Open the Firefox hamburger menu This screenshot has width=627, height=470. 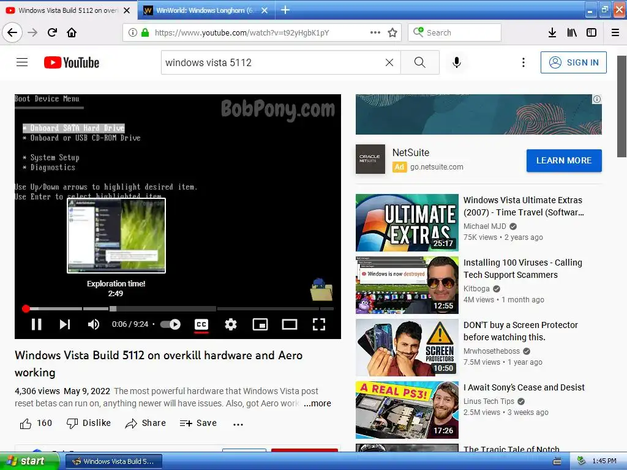tap(615, 32)
